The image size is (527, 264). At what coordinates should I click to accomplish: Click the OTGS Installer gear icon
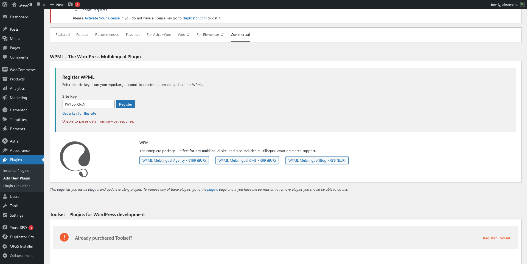tap(5, 246)
